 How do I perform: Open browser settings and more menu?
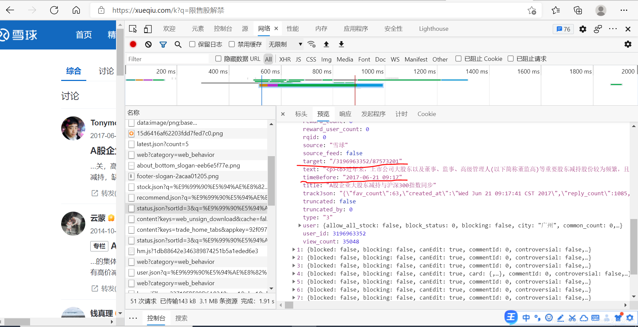[624, 10]
